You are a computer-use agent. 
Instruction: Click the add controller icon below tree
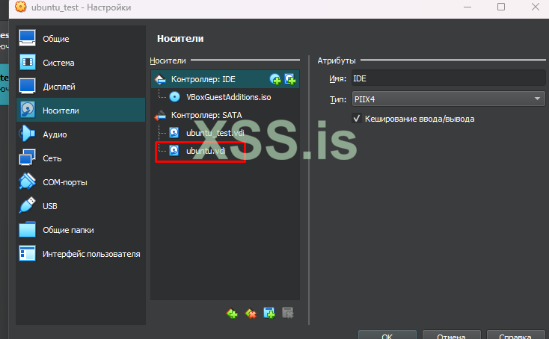(x=232, y=313)
